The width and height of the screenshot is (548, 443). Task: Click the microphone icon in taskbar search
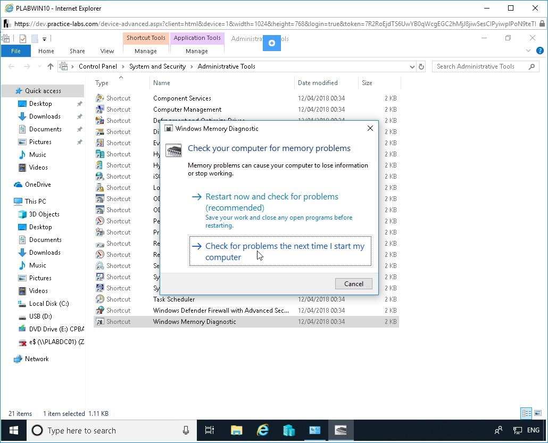point(186,430)
